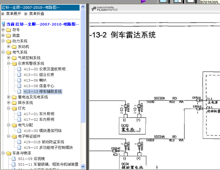Click the 501—09 后视镜 document icon
Image resolution: width=220 pixels, height=170 pixels.
click(14, 159)
